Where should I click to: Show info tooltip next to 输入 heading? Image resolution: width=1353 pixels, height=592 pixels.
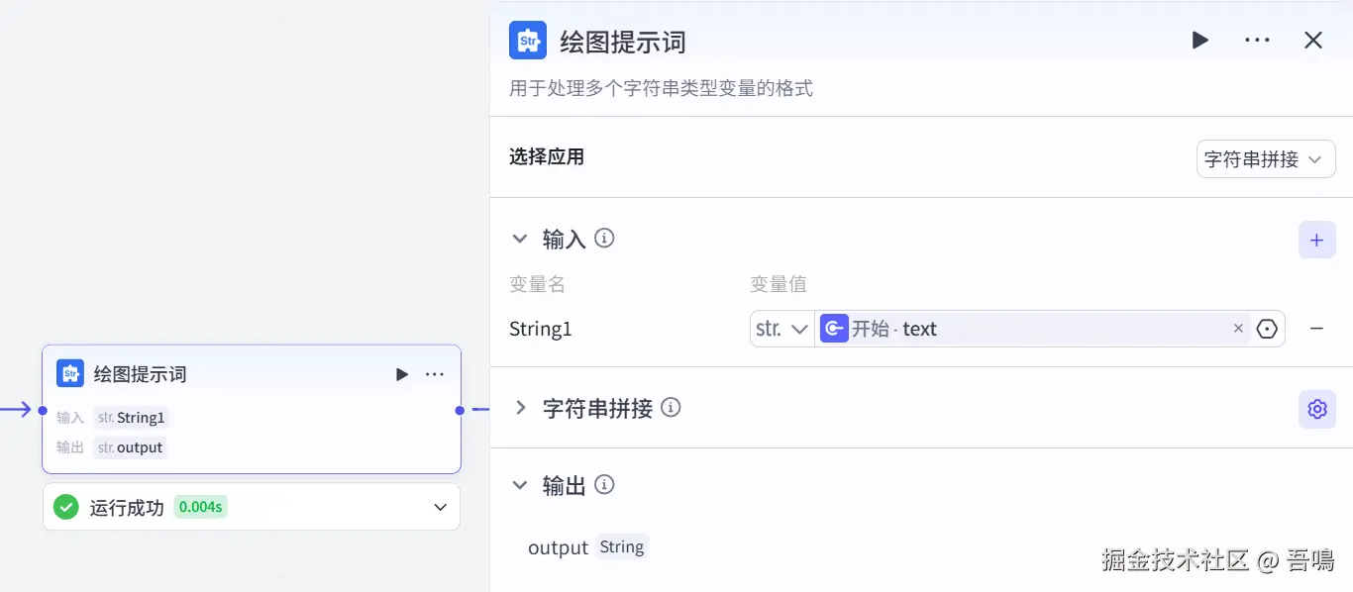(x=604, y=239)
